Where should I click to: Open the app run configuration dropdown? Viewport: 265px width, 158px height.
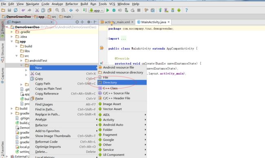coord(97,11)
